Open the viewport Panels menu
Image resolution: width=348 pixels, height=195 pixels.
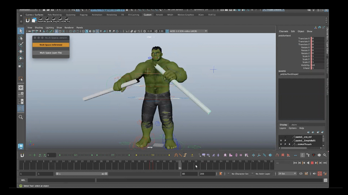(79, 28)
